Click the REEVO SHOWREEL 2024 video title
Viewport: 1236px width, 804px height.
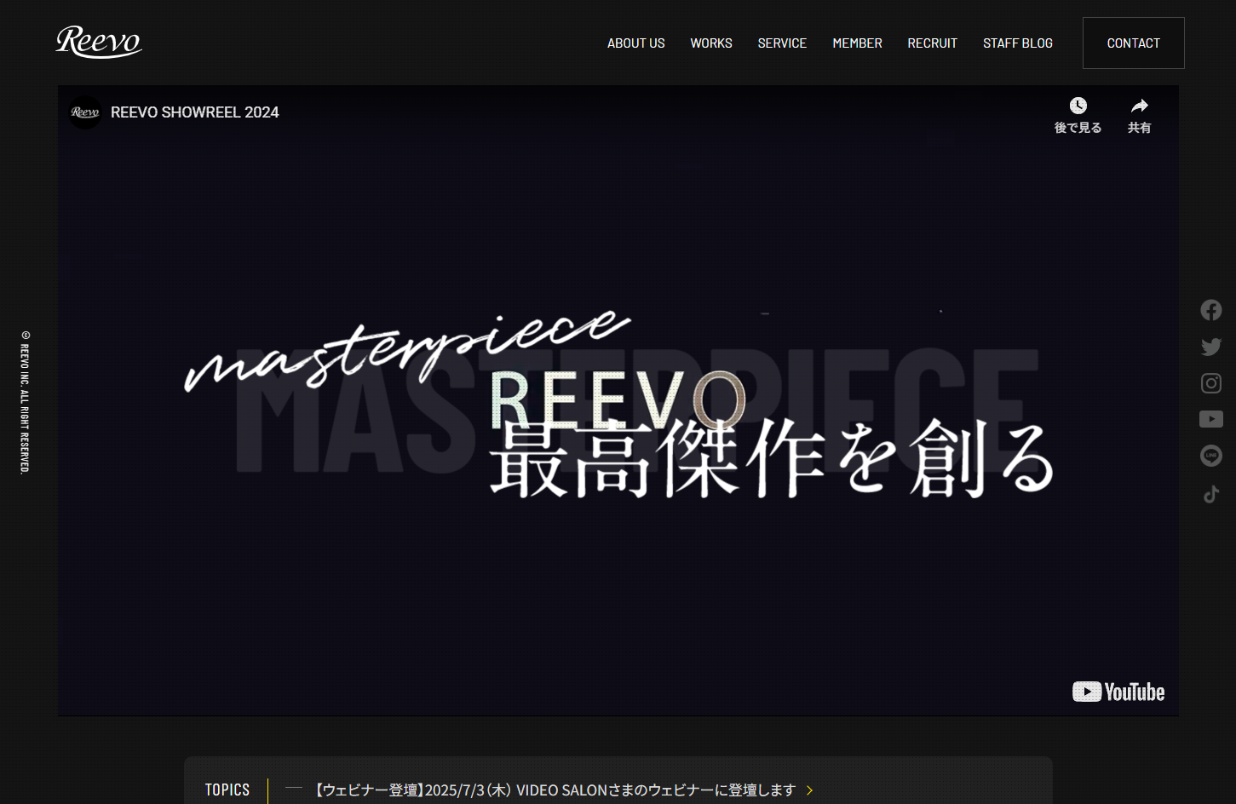(x=195, y=112)
